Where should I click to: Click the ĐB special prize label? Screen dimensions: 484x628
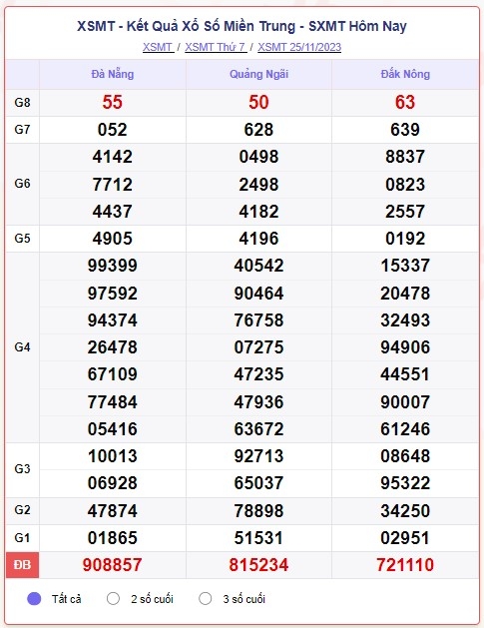pyautogui.click(x=22, y=565)
